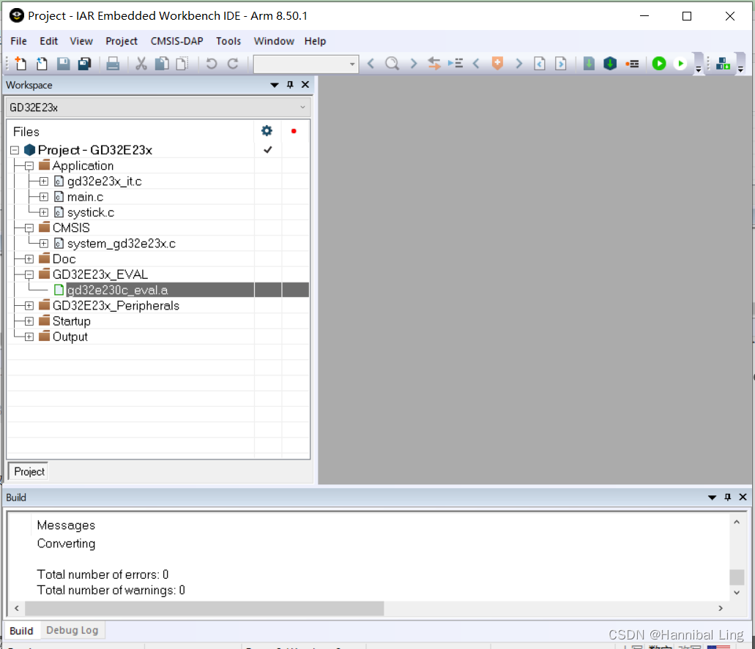Click the Debug without Downloading icon

pos(680,64)
